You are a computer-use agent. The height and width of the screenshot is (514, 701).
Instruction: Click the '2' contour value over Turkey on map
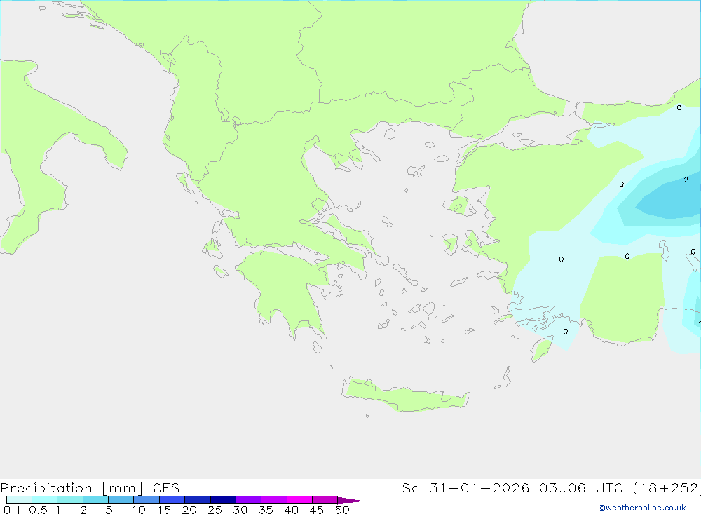[686, 180]
